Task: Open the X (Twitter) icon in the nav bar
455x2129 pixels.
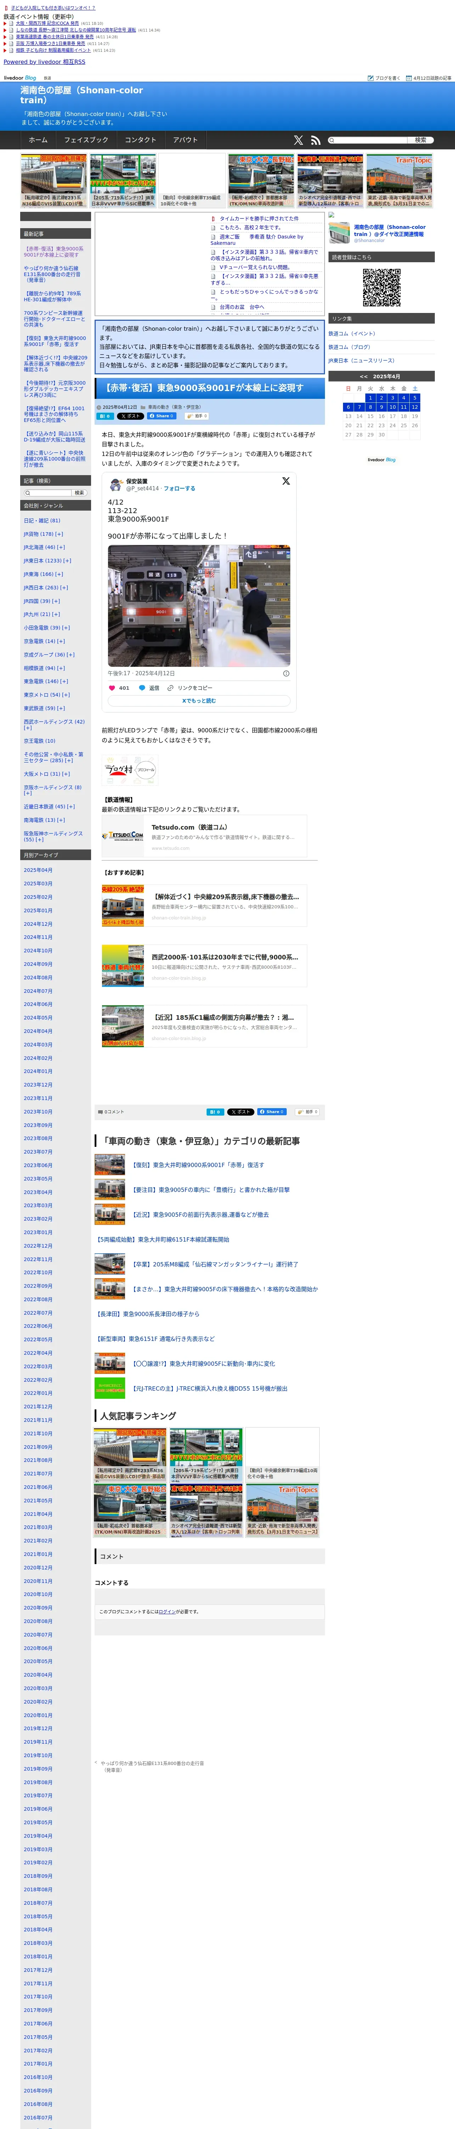Action: click(298, 141)
